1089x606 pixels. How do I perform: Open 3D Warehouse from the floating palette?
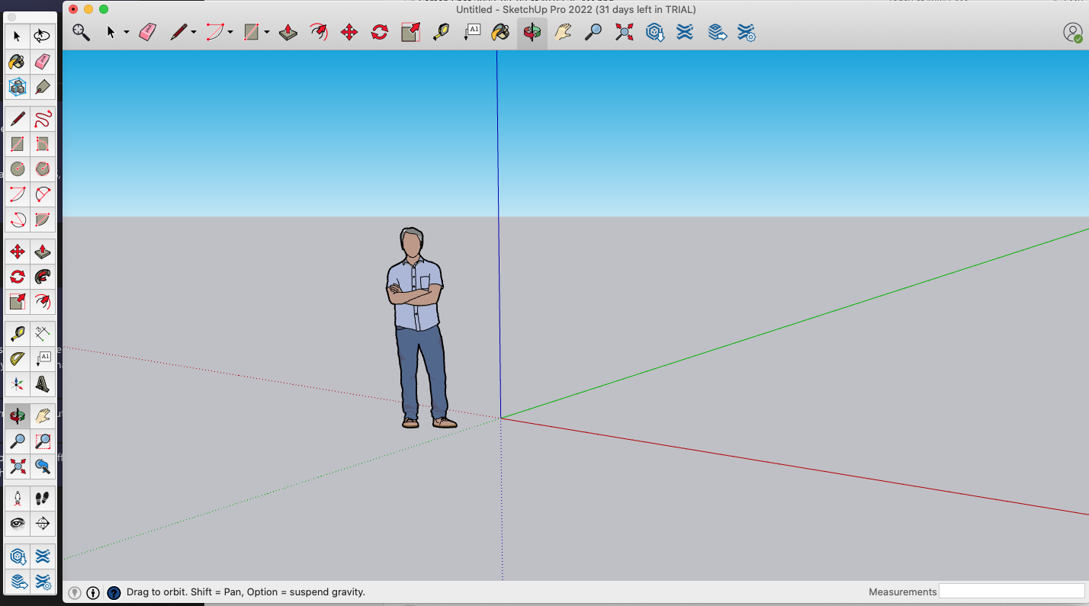coord(18,556)
